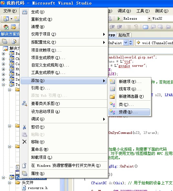Open 调试(D) menu in menu bar
The width and height of the screenshot is (173, 191).
[x=124, y=11]
